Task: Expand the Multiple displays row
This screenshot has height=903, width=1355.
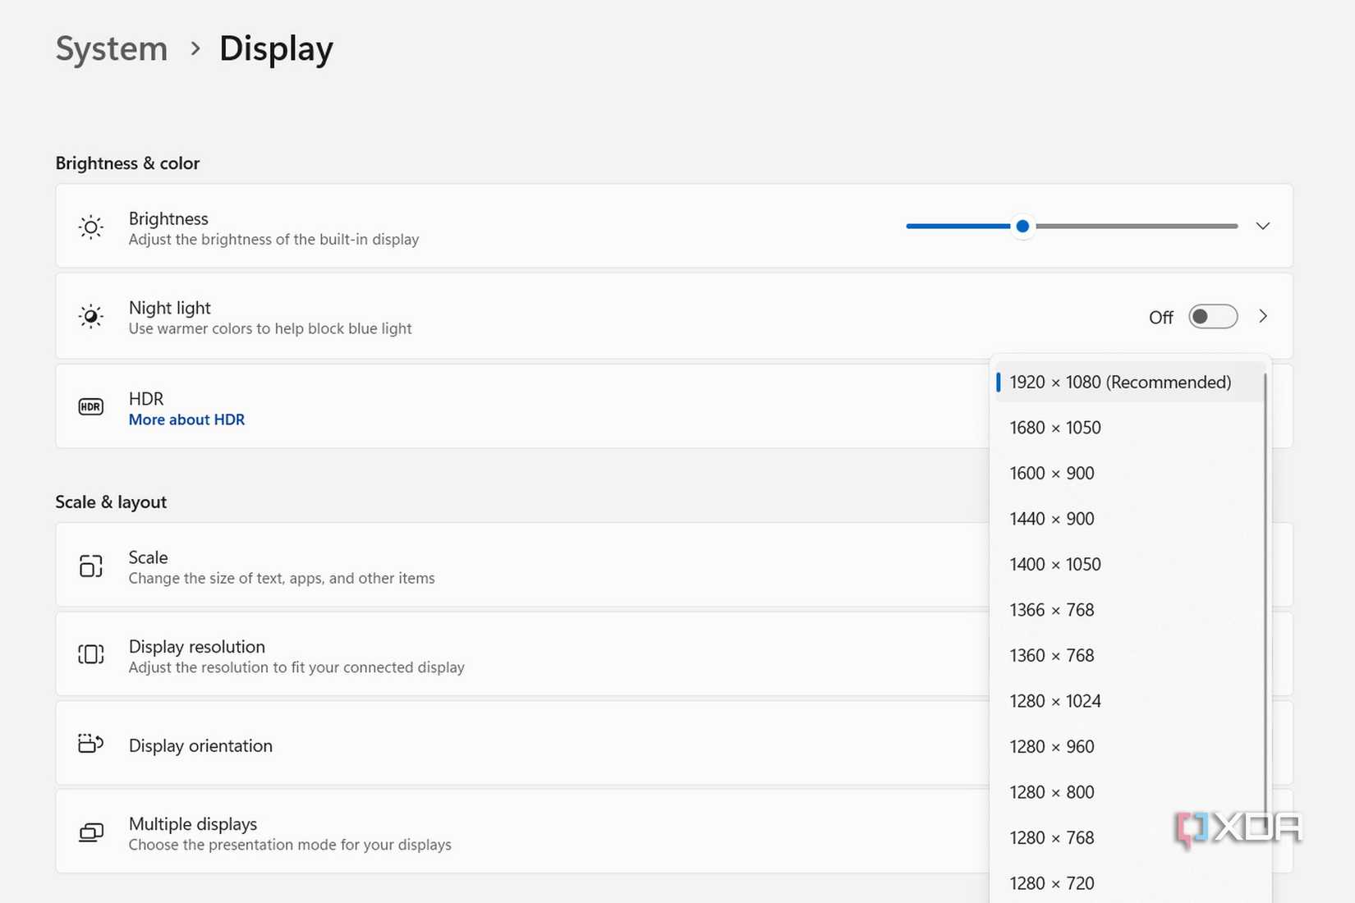Action: pos(522,832)
